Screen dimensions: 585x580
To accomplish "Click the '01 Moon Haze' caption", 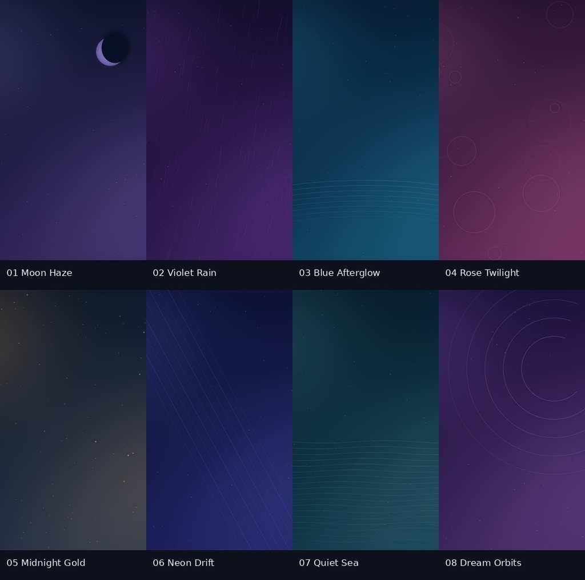I will coord(39,273).
